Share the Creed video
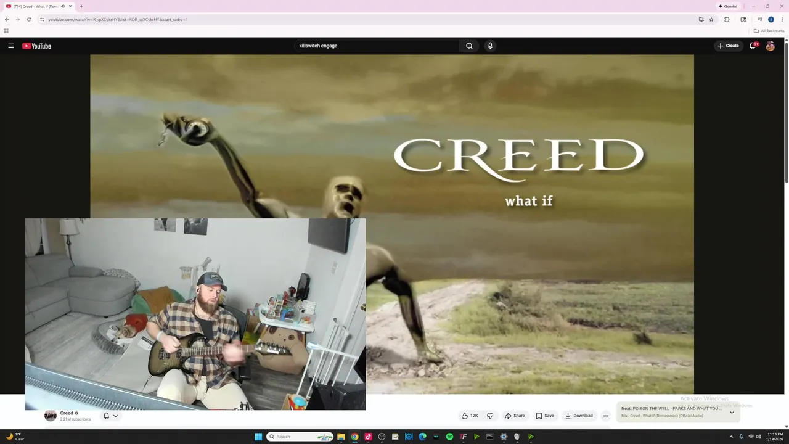The height and width of the screenshot is (444, 789). pos(515,416)
